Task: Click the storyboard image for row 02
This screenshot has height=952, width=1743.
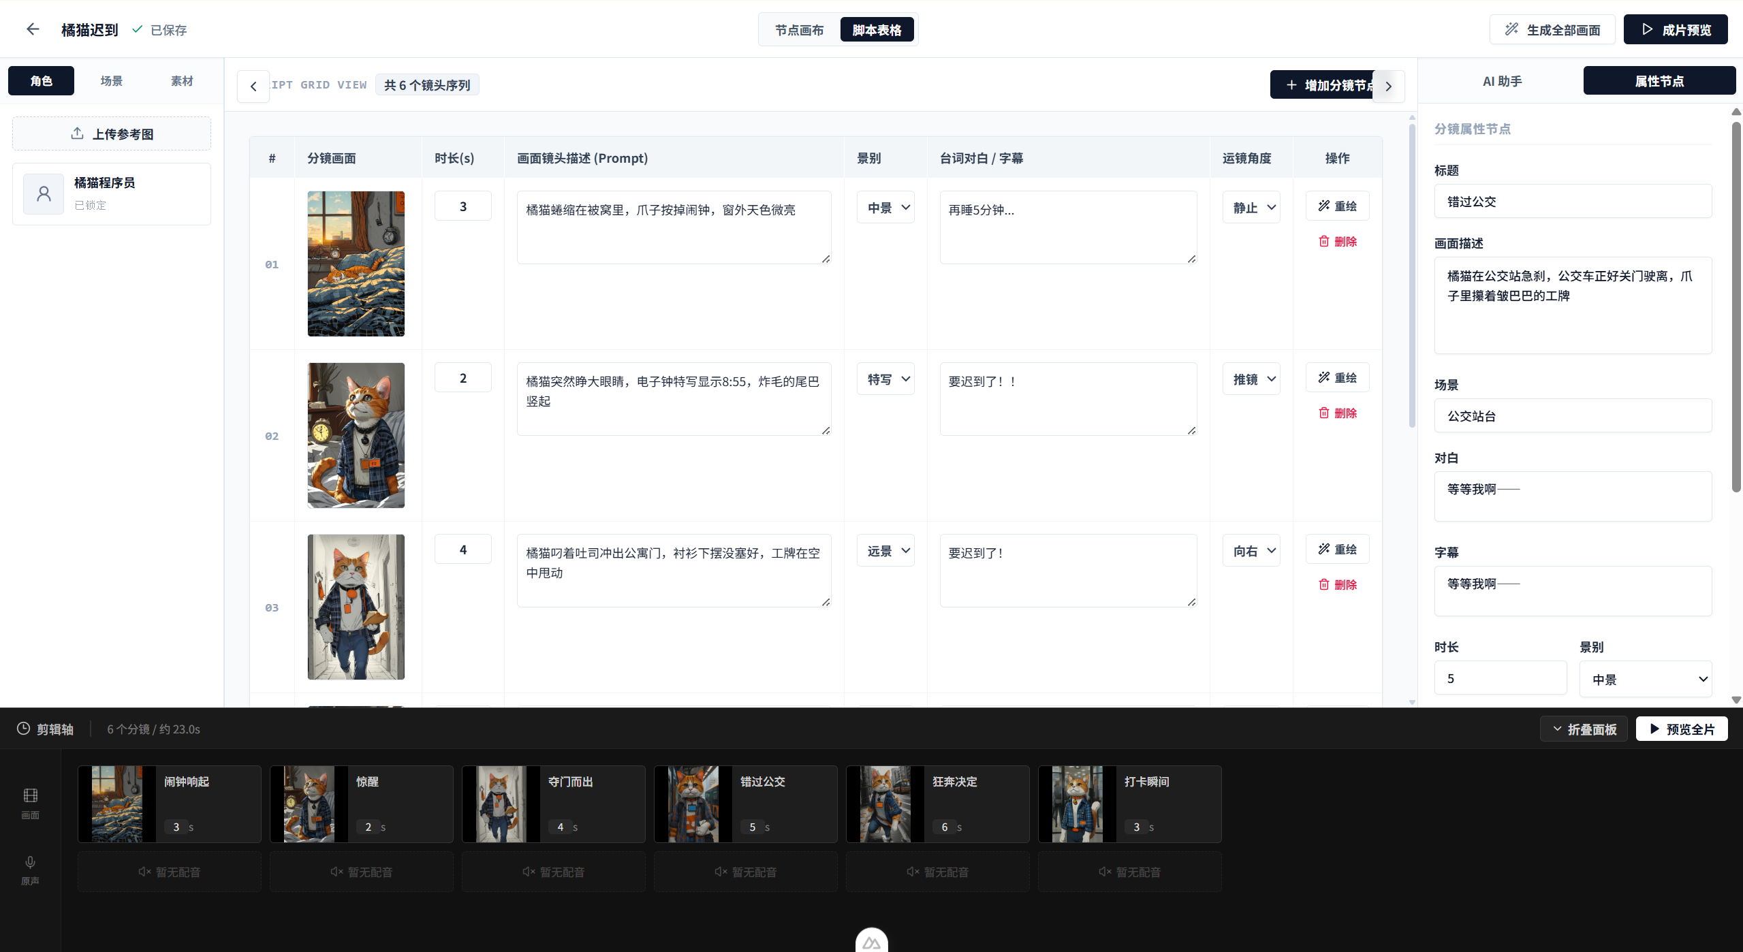Action: coord(356,435)
